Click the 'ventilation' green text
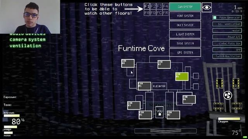Viewport: 248px width, 139px height. coord(25,46)
